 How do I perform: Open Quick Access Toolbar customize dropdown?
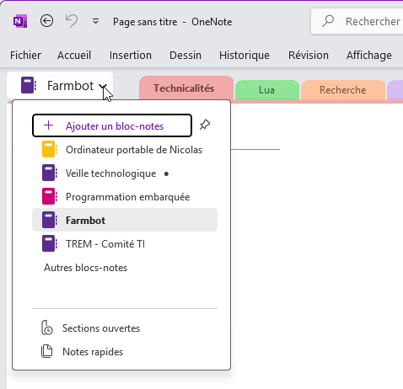point(95,21)
